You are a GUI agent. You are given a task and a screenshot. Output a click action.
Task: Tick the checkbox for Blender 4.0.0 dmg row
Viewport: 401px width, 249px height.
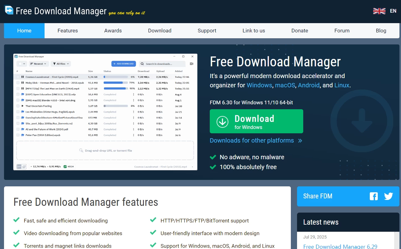(18, 100)
